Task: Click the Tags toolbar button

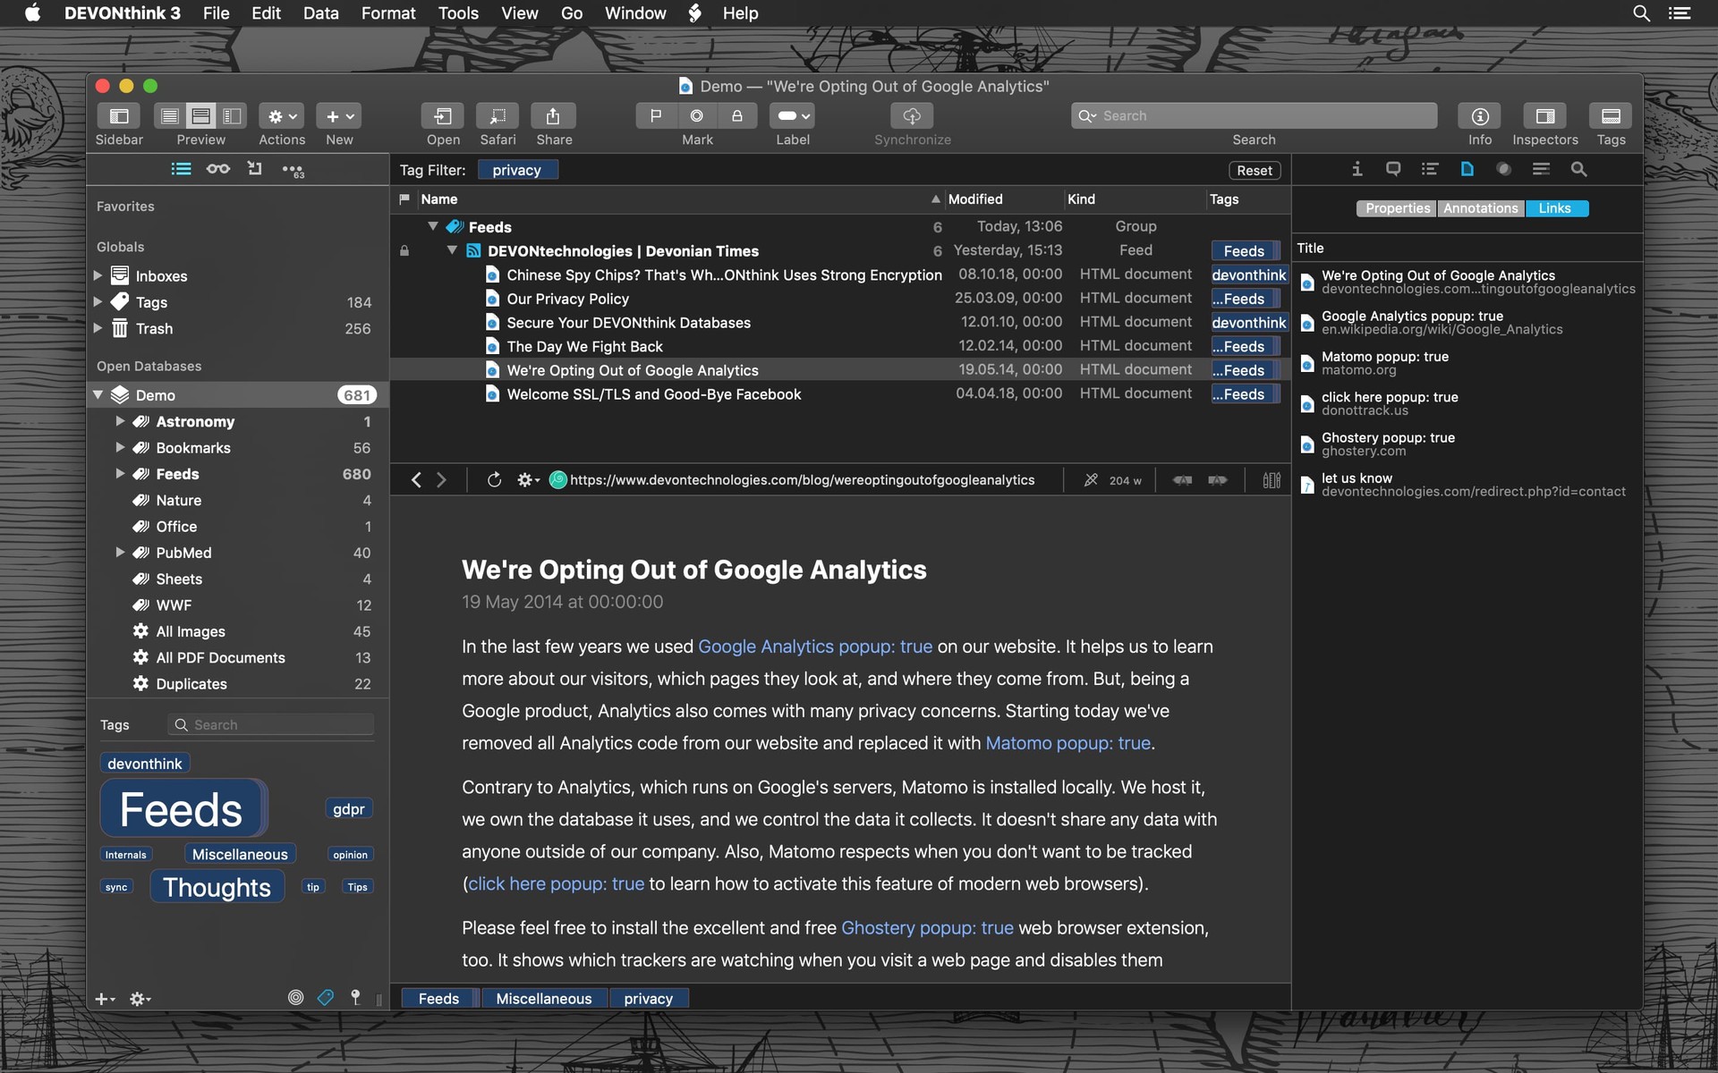Action: [1611, 116]
